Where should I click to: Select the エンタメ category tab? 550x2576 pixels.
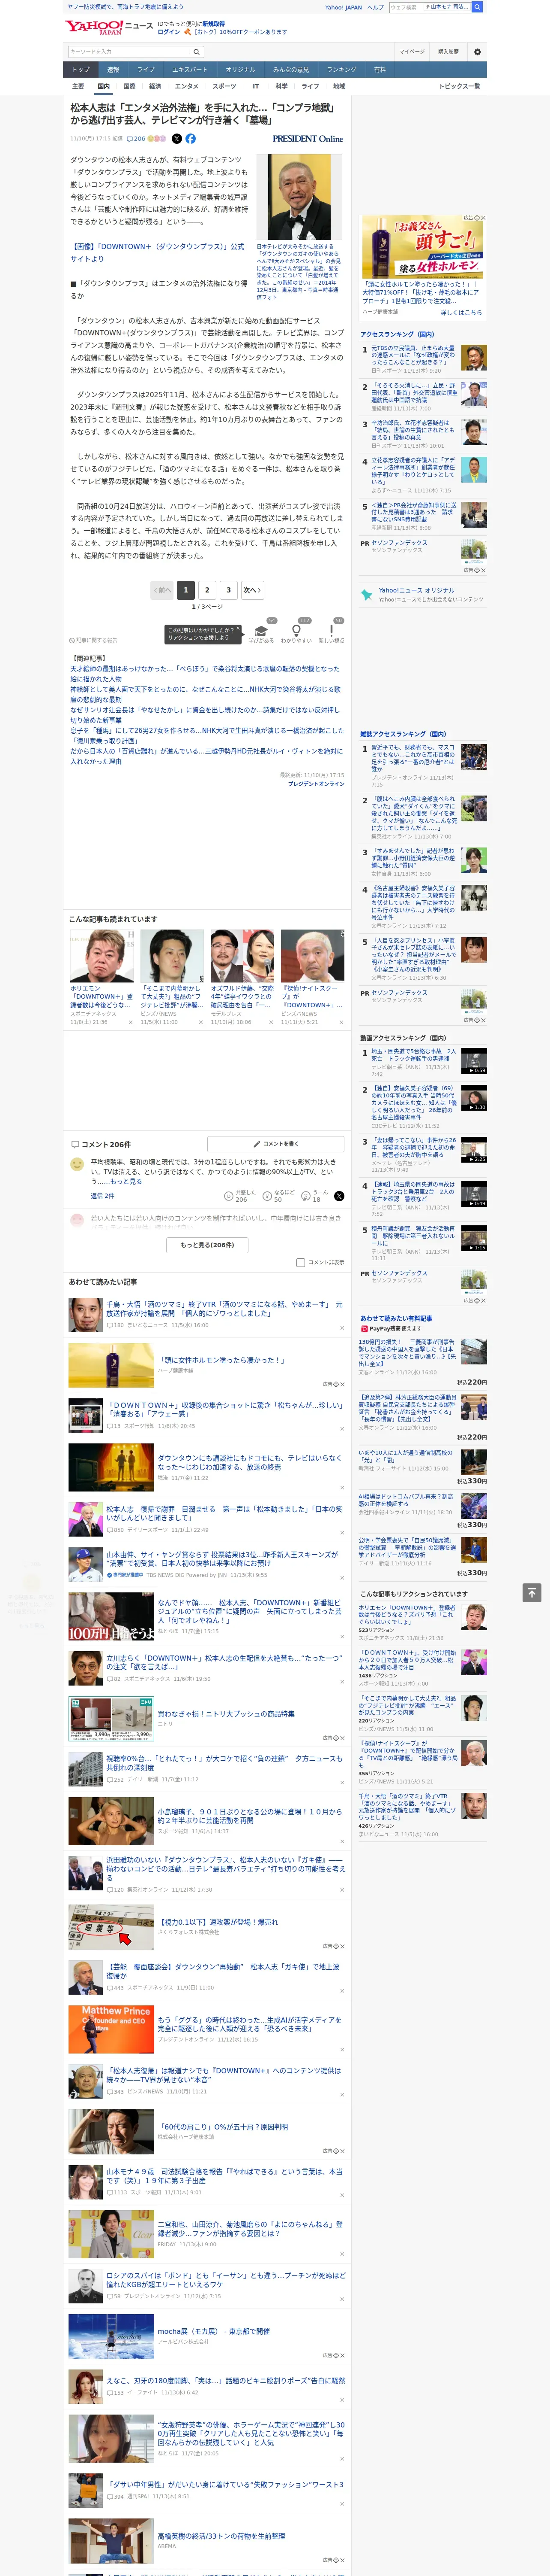coord(187,86)
